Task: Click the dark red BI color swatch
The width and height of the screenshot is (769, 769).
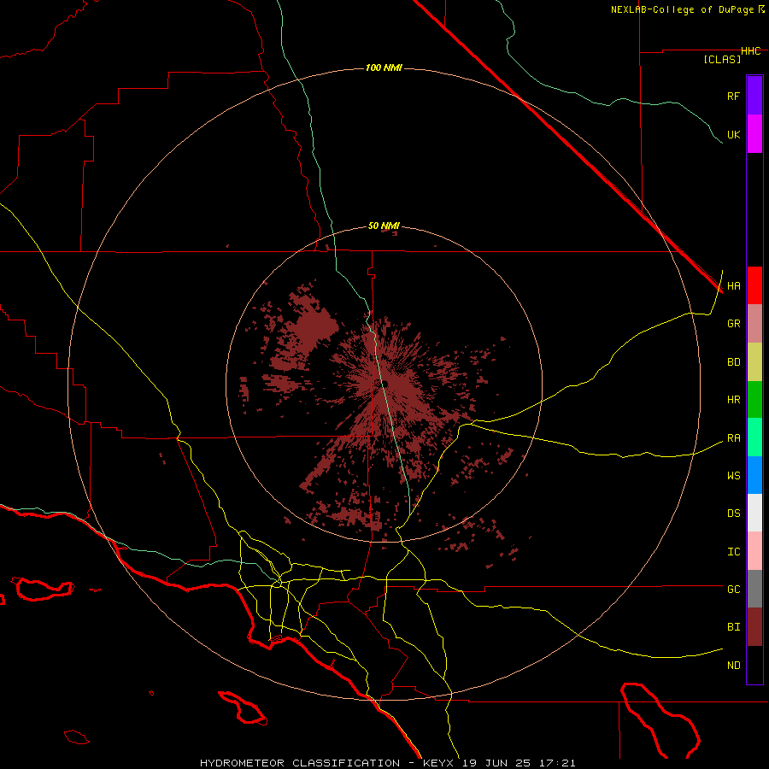Action: click(x=754, y=627)
